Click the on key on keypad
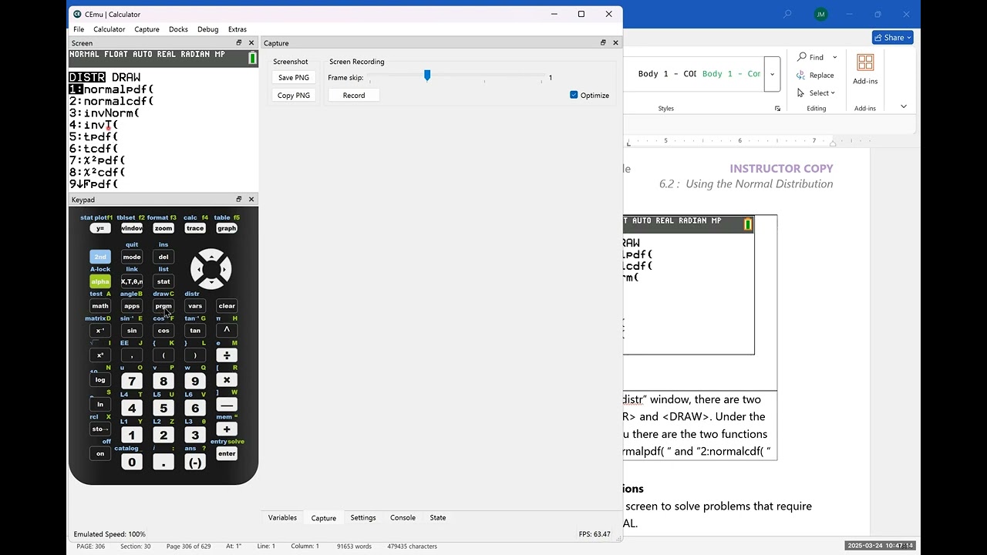The height and width of the screenshot is (555, 987). tap(100, 453)
